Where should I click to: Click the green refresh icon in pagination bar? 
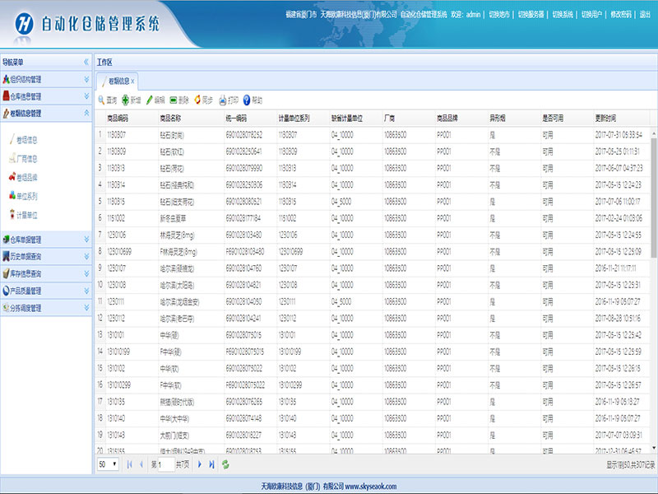[225, 464]
